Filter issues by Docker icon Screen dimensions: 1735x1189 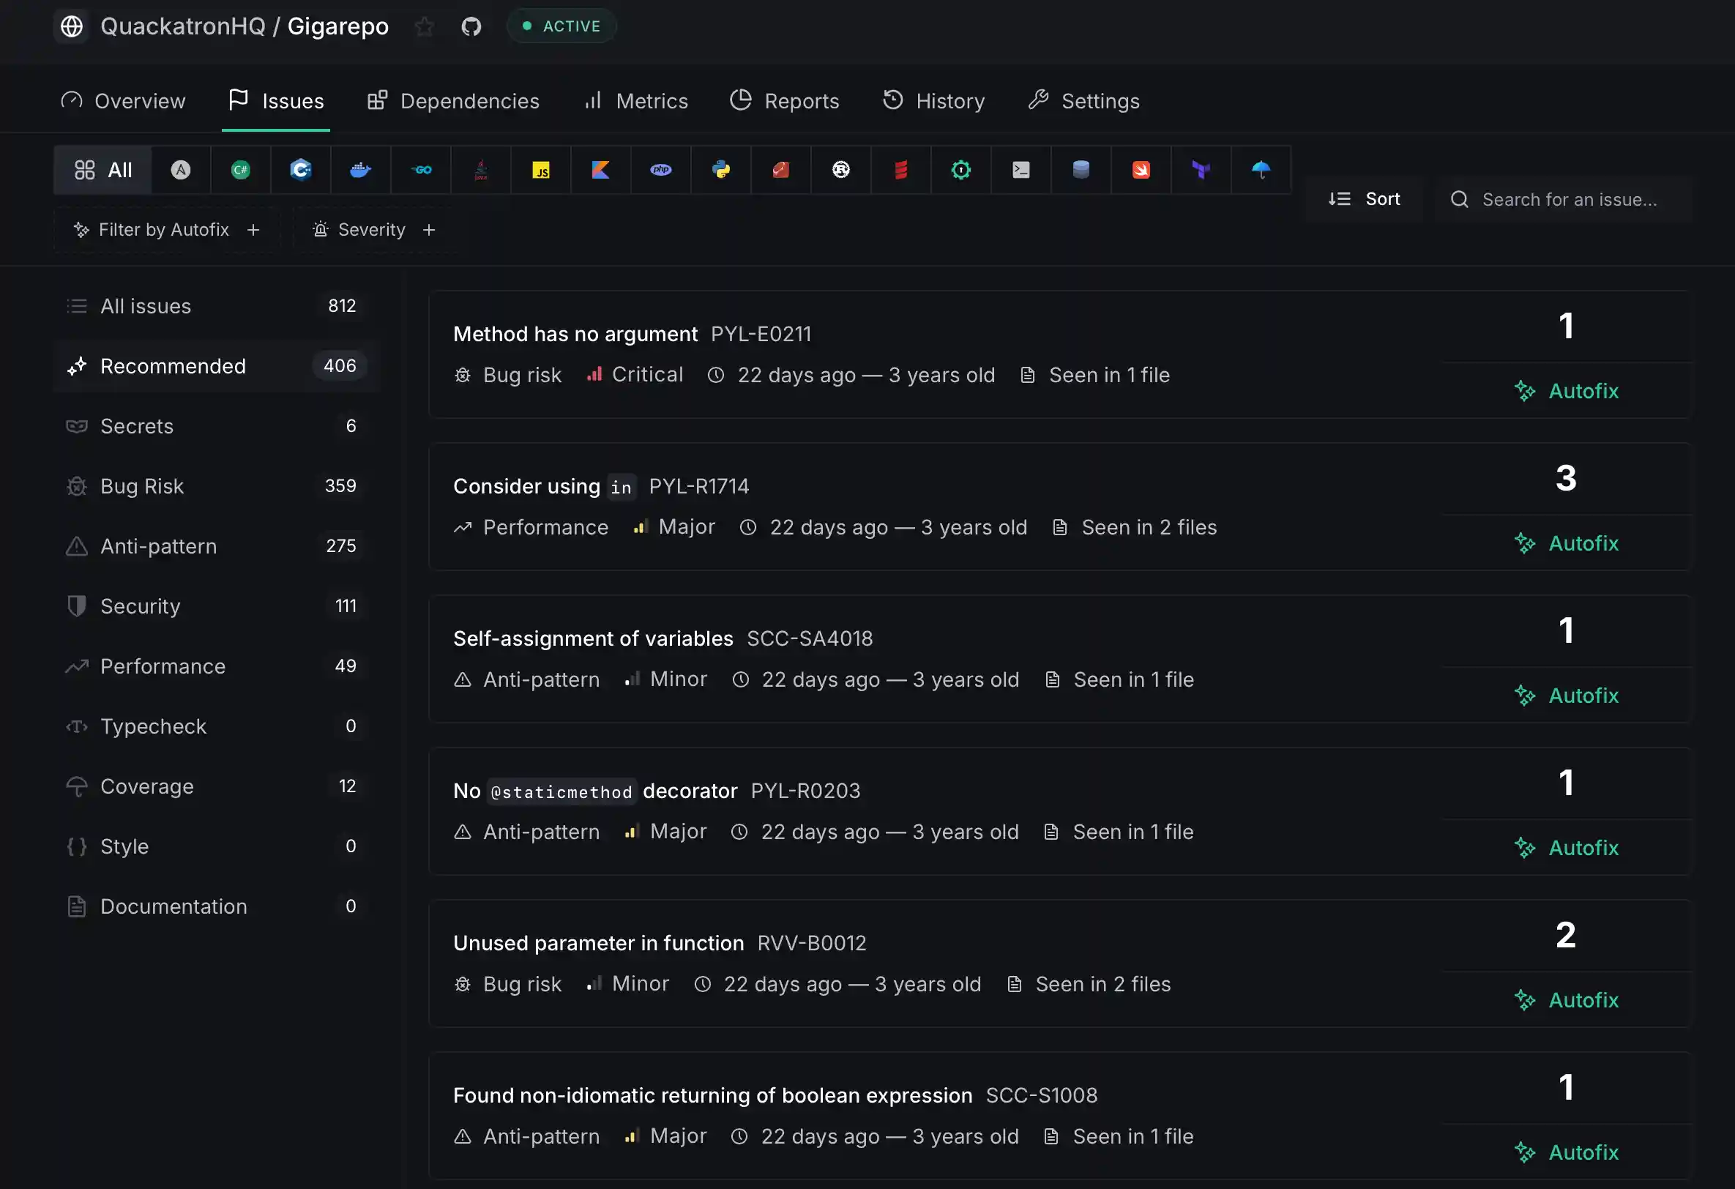tap(361, 171)
